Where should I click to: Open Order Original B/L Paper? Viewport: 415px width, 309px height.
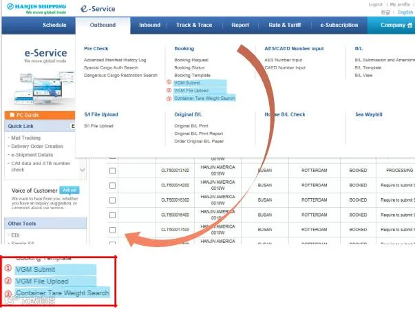pyautogui.click(x=199, y=141)
